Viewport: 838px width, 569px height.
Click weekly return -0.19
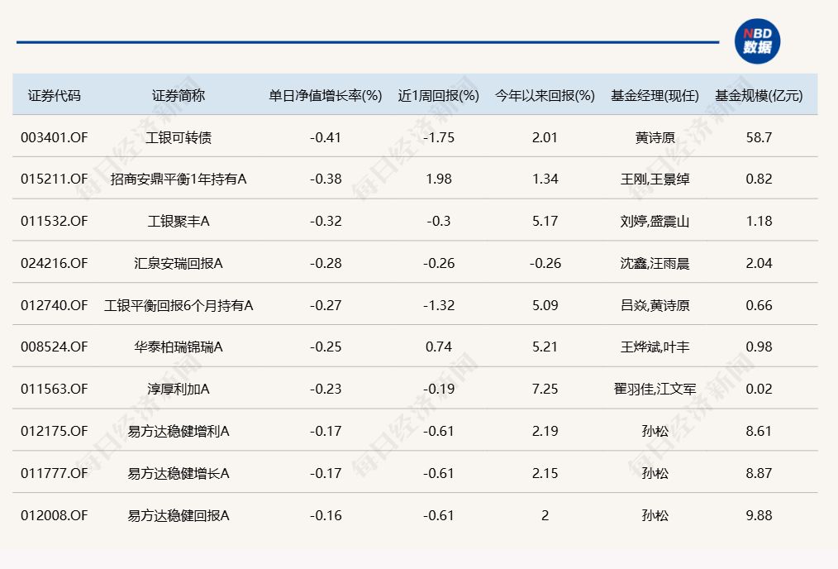(x=439, y=389)
